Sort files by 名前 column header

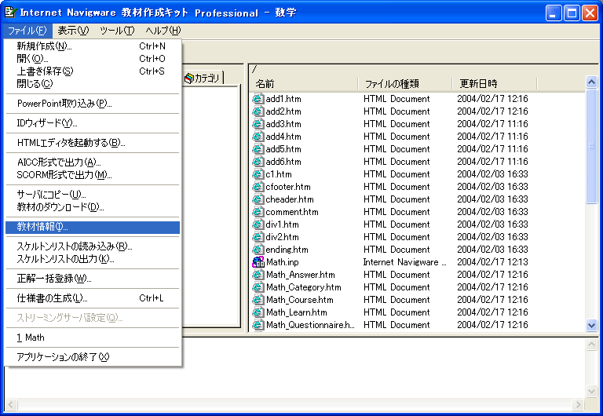[x=304, y=83]
